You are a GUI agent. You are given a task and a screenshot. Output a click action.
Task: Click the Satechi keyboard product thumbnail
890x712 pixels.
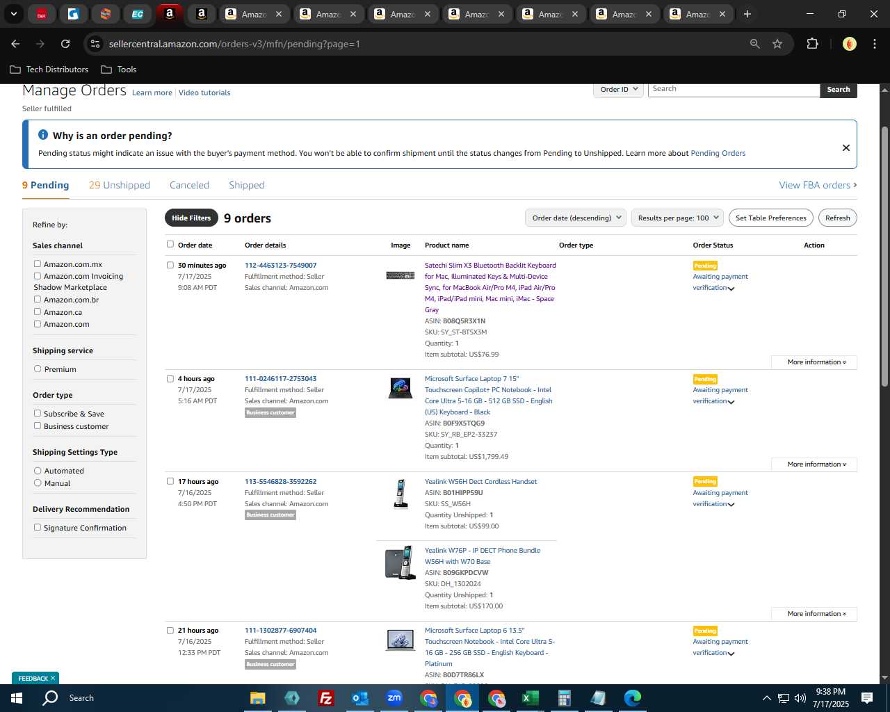coord(400,275)
